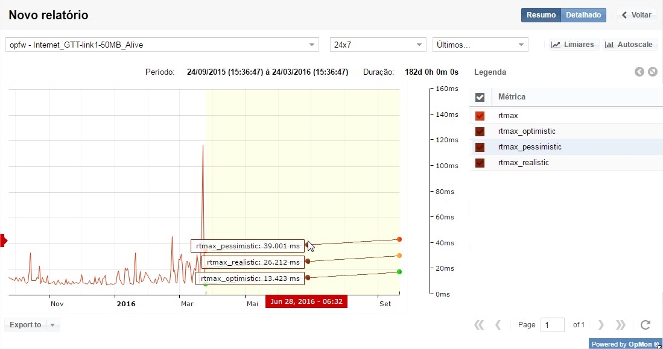Viewport: 663px width, 349px height.
Task: Open the Últimos... range dropdown
Action: tap(480, 45)
